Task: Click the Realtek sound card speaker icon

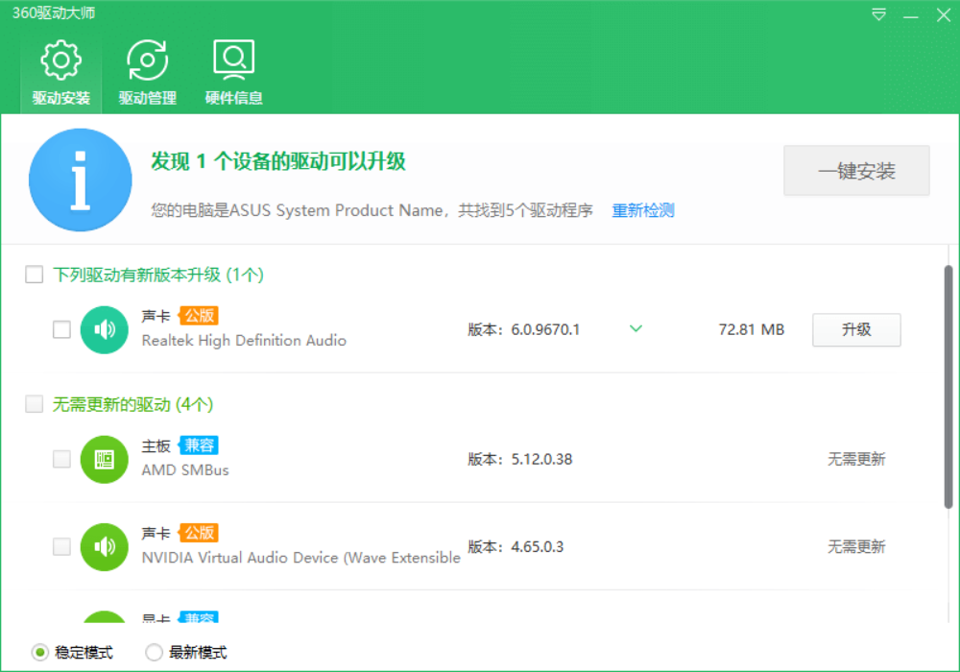Action: click(x=104, y=330)
